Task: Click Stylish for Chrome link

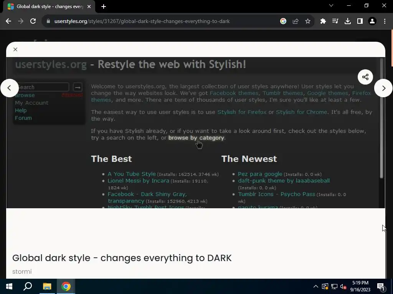Action: [302, 112]
